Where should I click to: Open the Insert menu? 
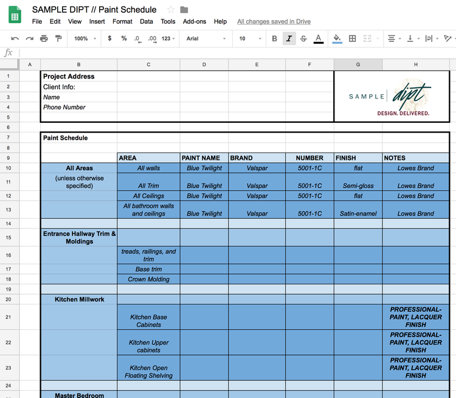pos(97,21)
